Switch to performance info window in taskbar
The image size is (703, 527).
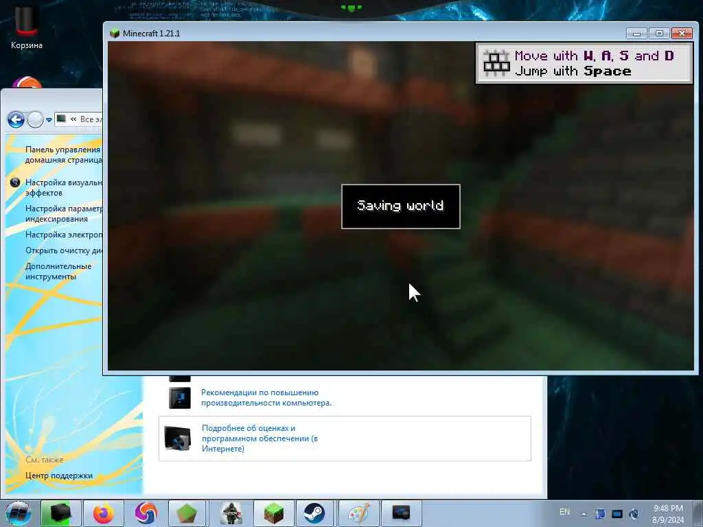click(x=401, y=513)
